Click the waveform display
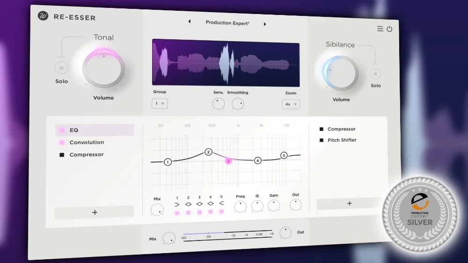This screenshot has height=263, width=468. [226, 63]
